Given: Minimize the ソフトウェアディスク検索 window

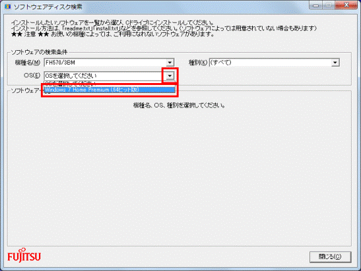Looking at the screenshot, I should pos(316,6).
